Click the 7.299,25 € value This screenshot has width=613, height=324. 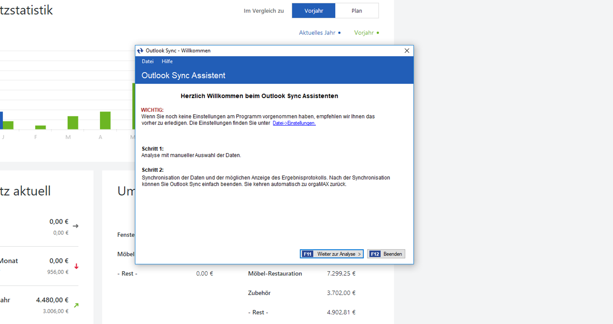pyautogui.click(x=341, y=274)
